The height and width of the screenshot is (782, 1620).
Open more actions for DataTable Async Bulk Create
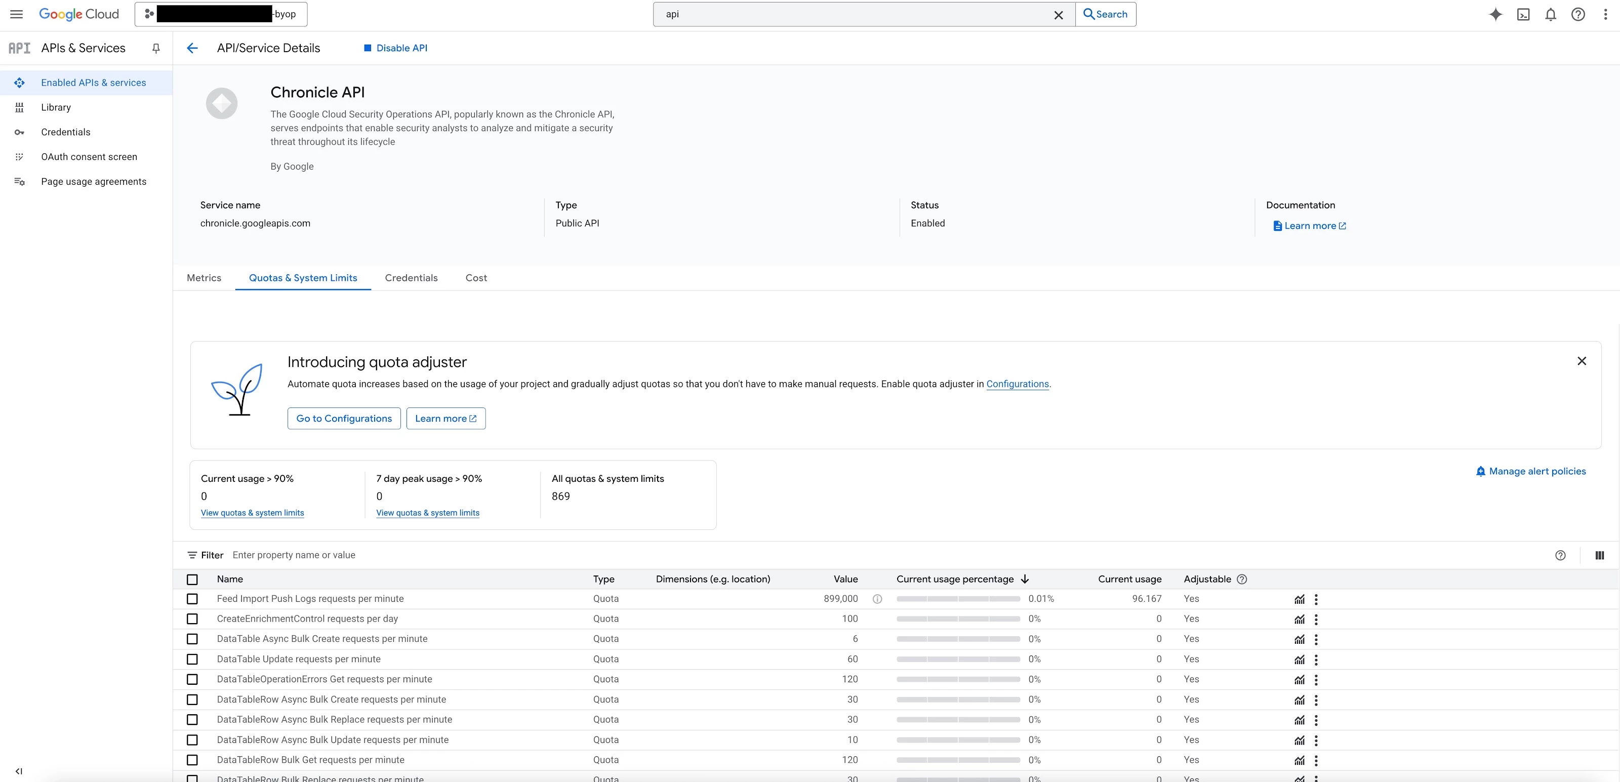(1316, 639)
